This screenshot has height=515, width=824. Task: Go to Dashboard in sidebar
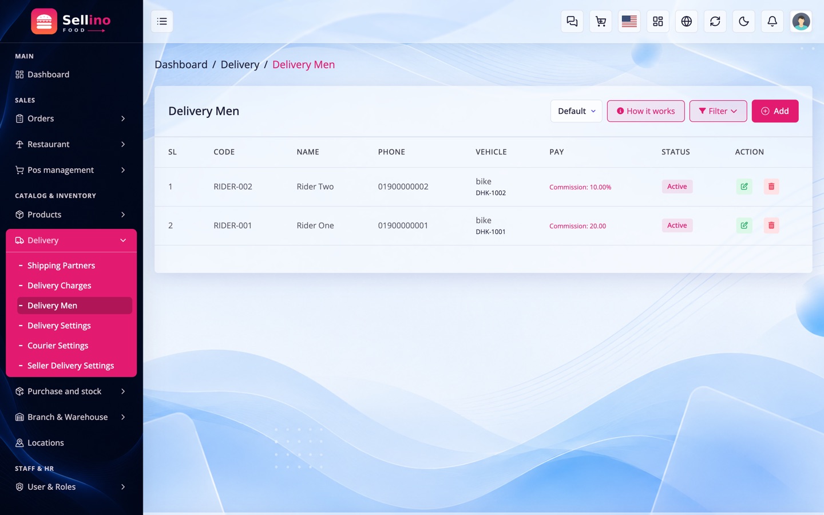tap(72, 74)
